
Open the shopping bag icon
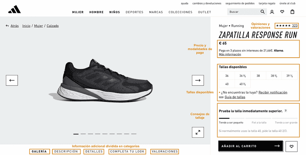(x=292, y=12)
